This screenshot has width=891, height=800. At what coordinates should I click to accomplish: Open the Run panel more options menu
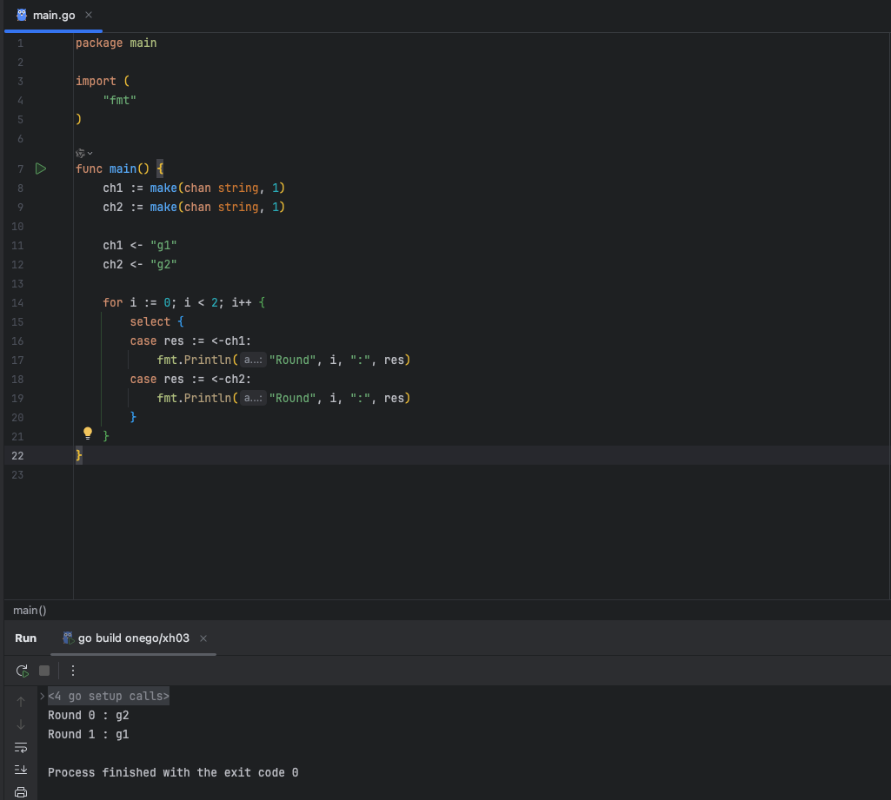pos(73,671)
